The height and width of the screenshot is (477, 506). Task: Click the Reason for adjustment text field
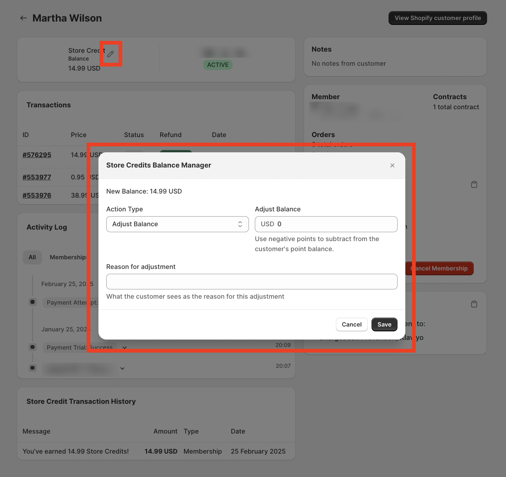click(x=252, y=282)
